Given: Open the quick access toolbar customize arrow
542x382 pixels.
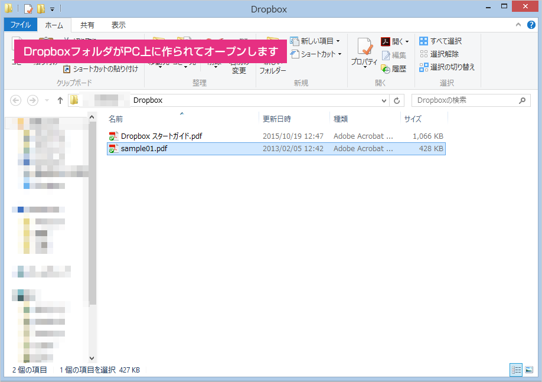Looking at the screenshot, I should (52, 9).
